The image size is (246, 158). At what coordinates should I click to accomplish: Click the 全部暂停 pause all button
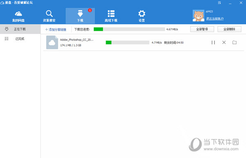(202, 29)
